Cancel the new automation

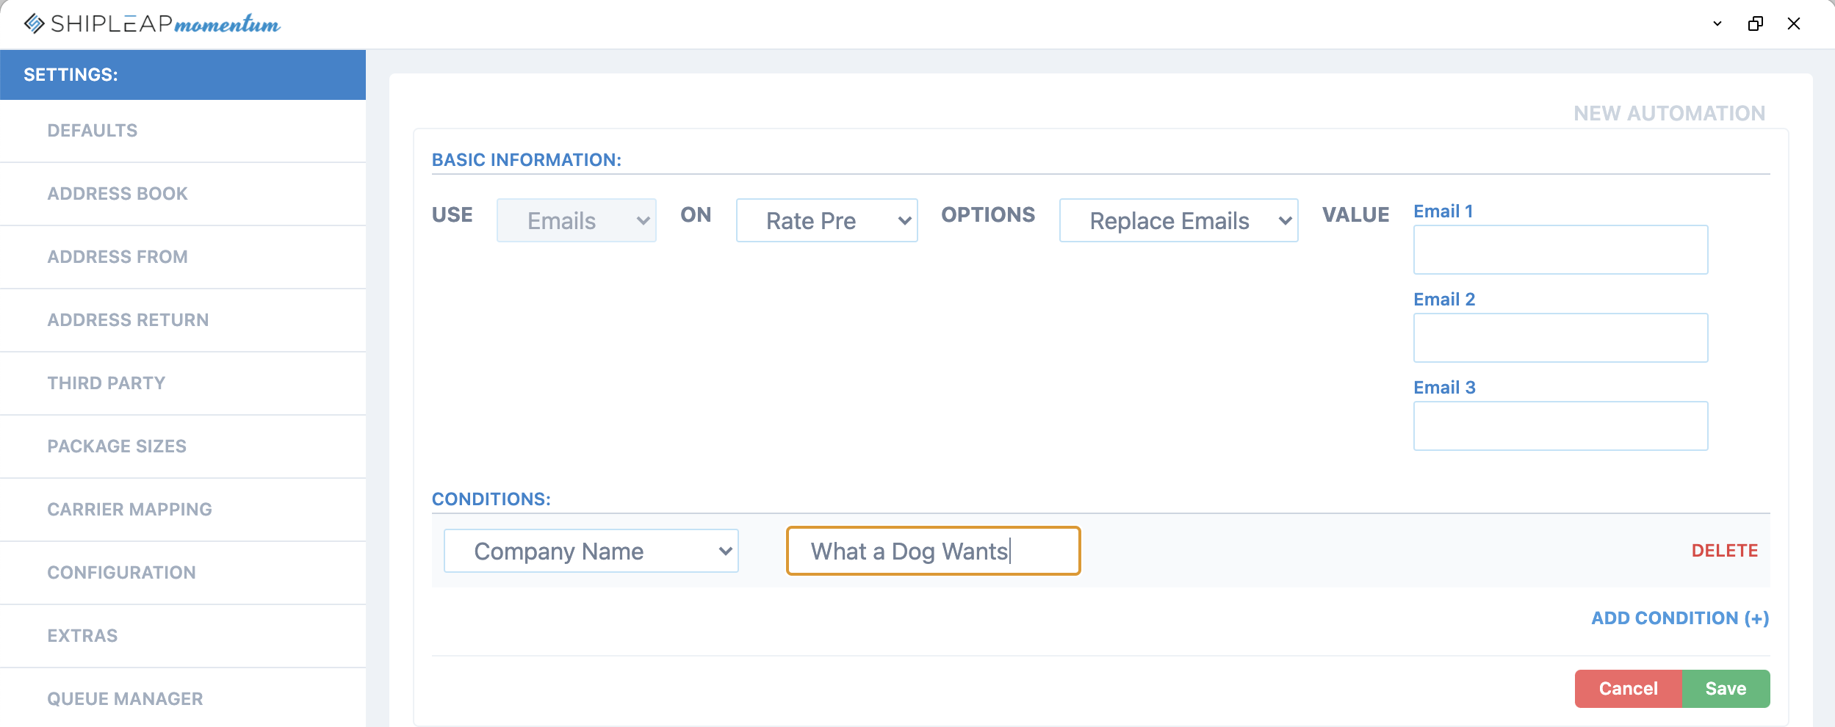point(1629,689)
